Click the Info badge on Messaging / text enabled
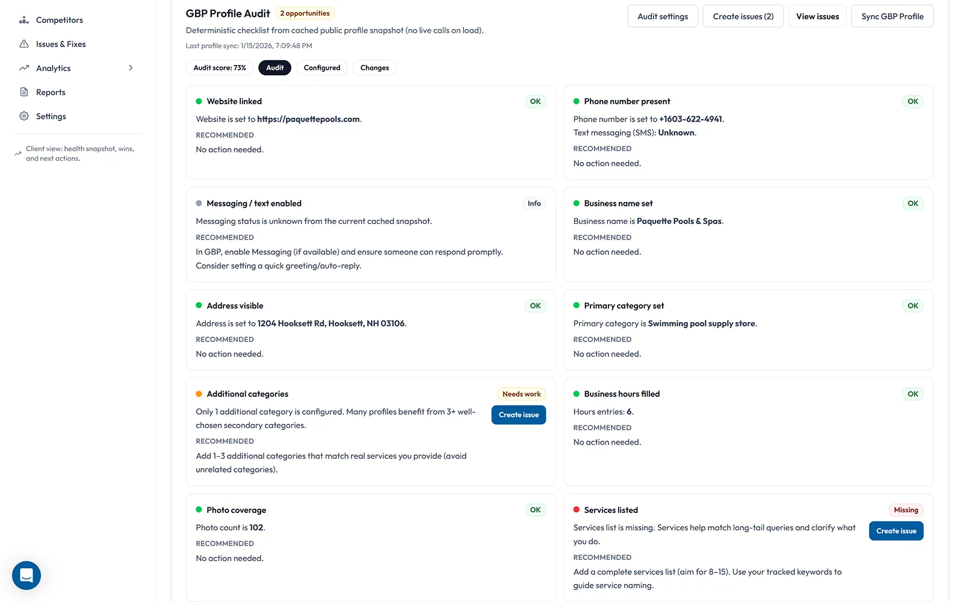963x602 pixels. click(534, 203)
